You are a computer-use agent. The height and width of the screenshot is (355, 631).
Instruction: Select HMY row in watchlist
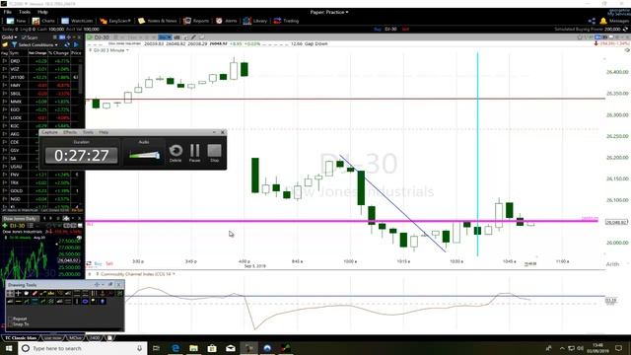pos(41,86)
